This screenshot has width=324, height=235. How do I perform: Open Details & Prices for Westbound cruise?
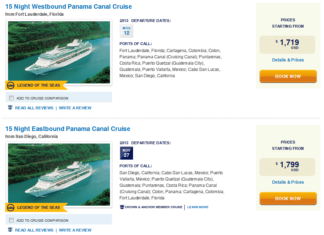coord(288,60)
